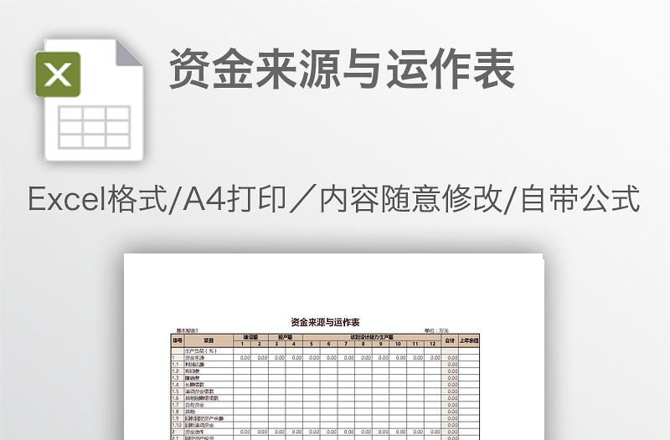Click the column header numbered 5
Viewport: 670px width, 440px height.
312,344
